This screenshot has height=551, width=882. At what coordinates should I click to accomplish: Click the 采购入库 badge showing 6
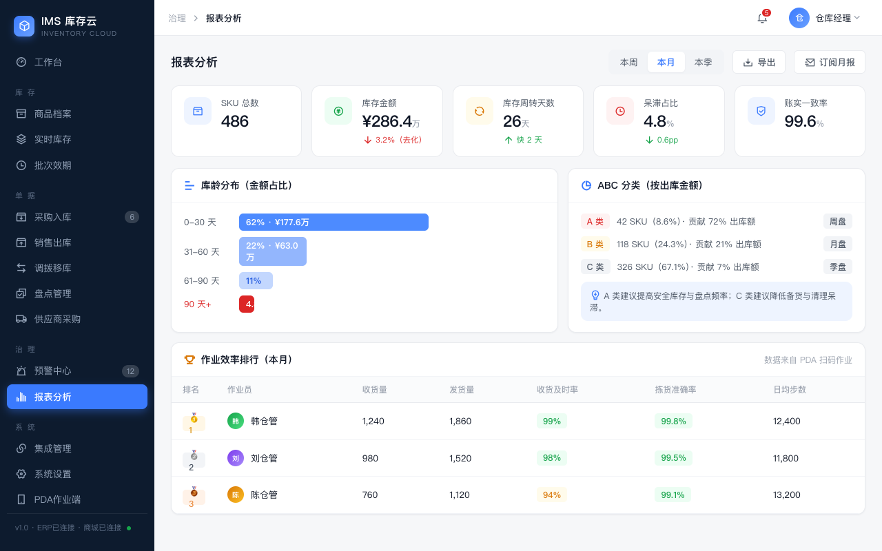[x=132, y=217]
